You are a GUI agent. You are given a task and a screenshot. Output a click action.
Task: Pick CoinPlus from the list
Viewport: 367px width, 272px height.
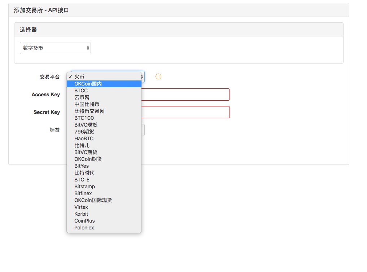coord(104,221)
